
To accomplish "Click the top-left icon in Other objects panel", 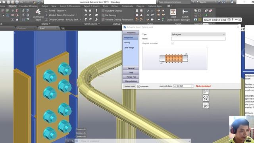I will pyautogui.click(x=86, y=11).
